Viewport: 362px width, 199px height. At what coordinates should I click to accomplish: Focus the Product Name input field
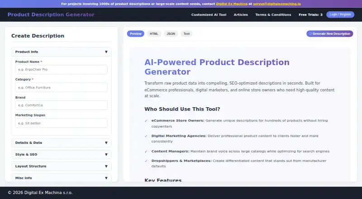pyautogui.click(x=62, y=70)
